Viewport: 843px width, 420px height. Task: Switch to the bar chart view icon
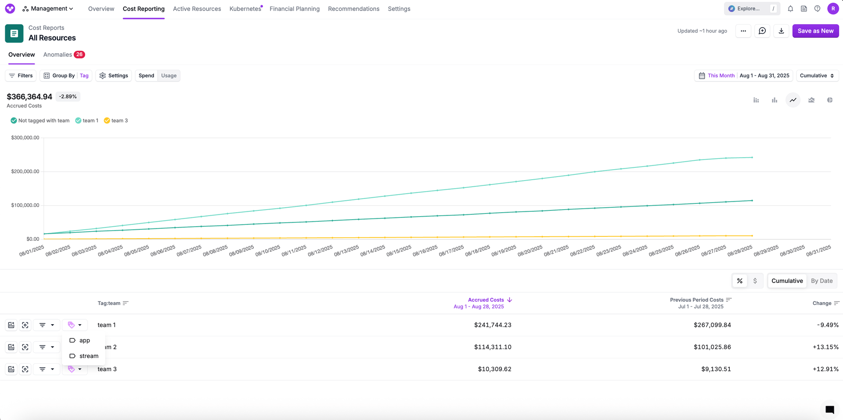(x=774, y=100)
